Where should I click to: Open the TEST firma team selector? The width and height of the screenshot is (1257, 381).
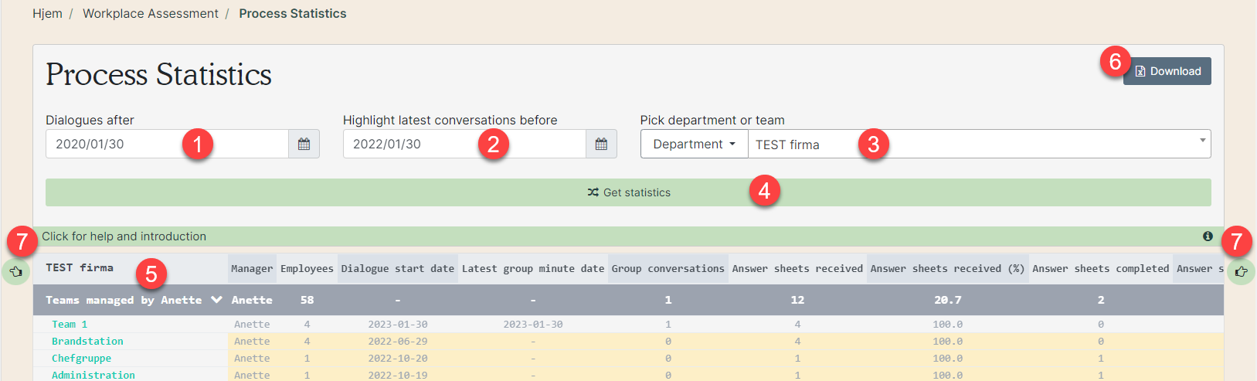979,144
